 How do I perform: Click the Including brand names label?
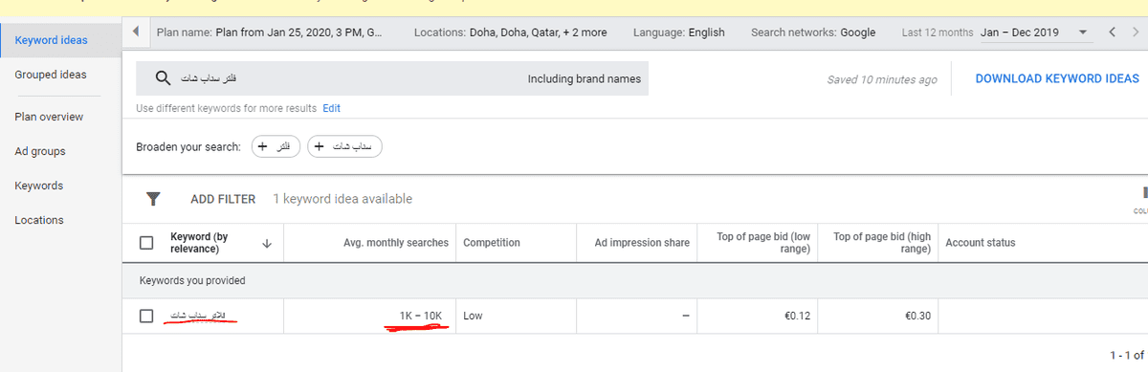click(x=585, y=78)
